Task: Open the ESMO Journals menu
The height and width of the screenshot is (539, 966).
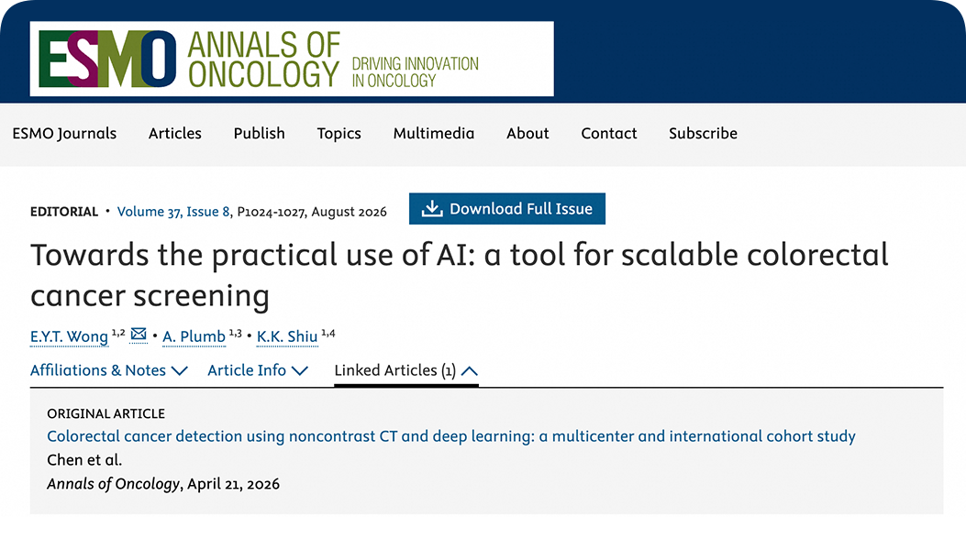Action: 64,134
